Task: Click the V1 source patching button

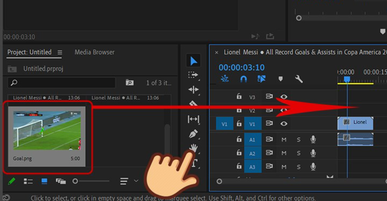Action: tap(224, 123)
